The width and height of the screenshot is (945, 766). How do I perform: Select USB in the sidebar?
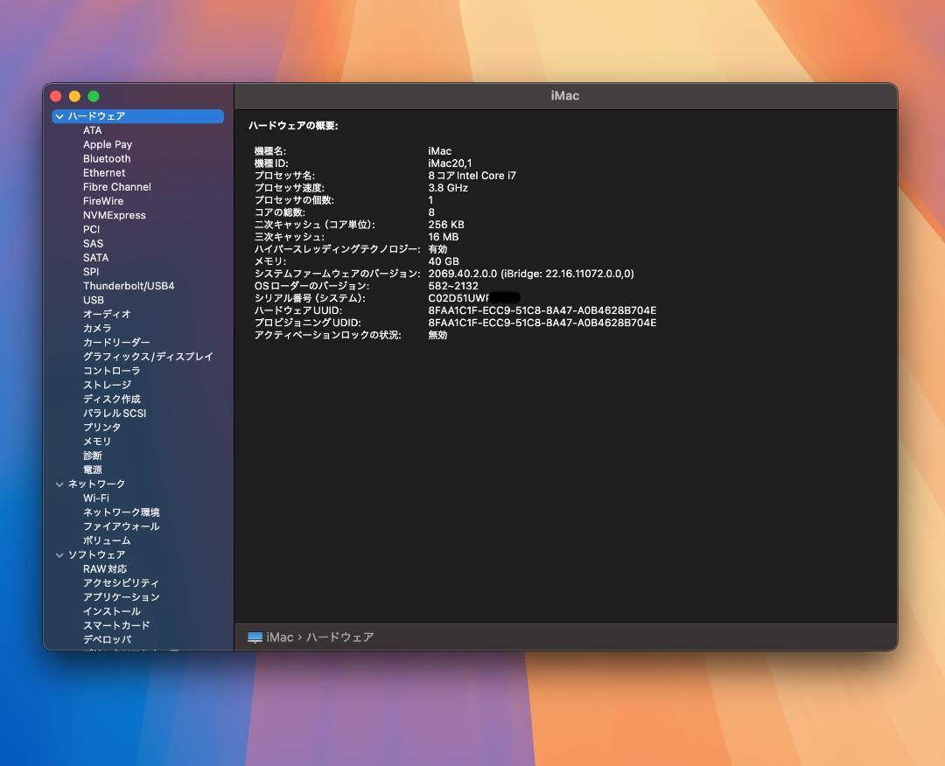[x=94, y=300]
